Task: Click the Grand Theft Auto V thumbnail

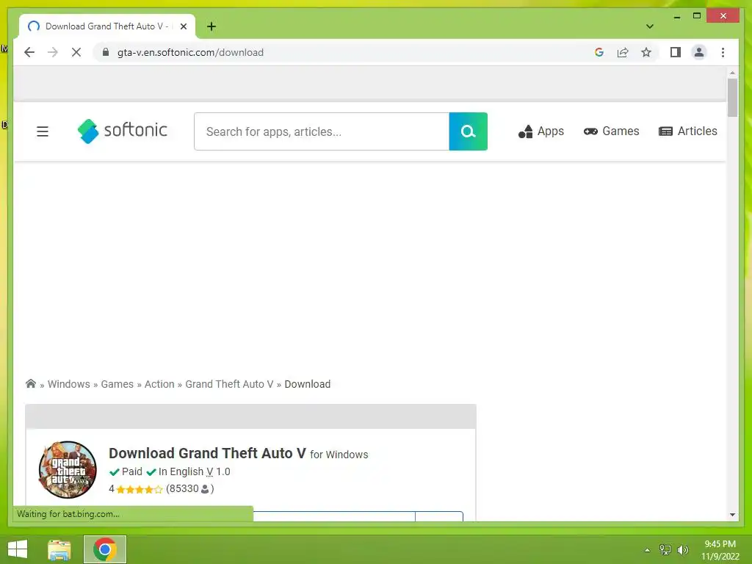Action: pyautogui.click(x=68, y=469)
